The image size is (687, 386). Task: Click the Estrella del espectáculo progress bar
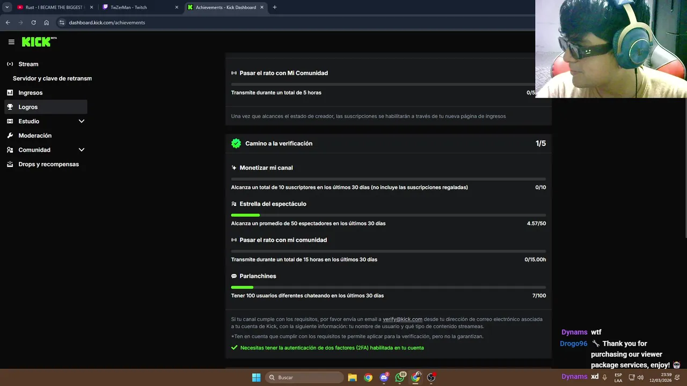tap(389, 215)
